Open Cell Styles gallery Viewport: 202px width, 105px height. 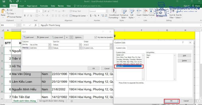(x=132, y=14)
